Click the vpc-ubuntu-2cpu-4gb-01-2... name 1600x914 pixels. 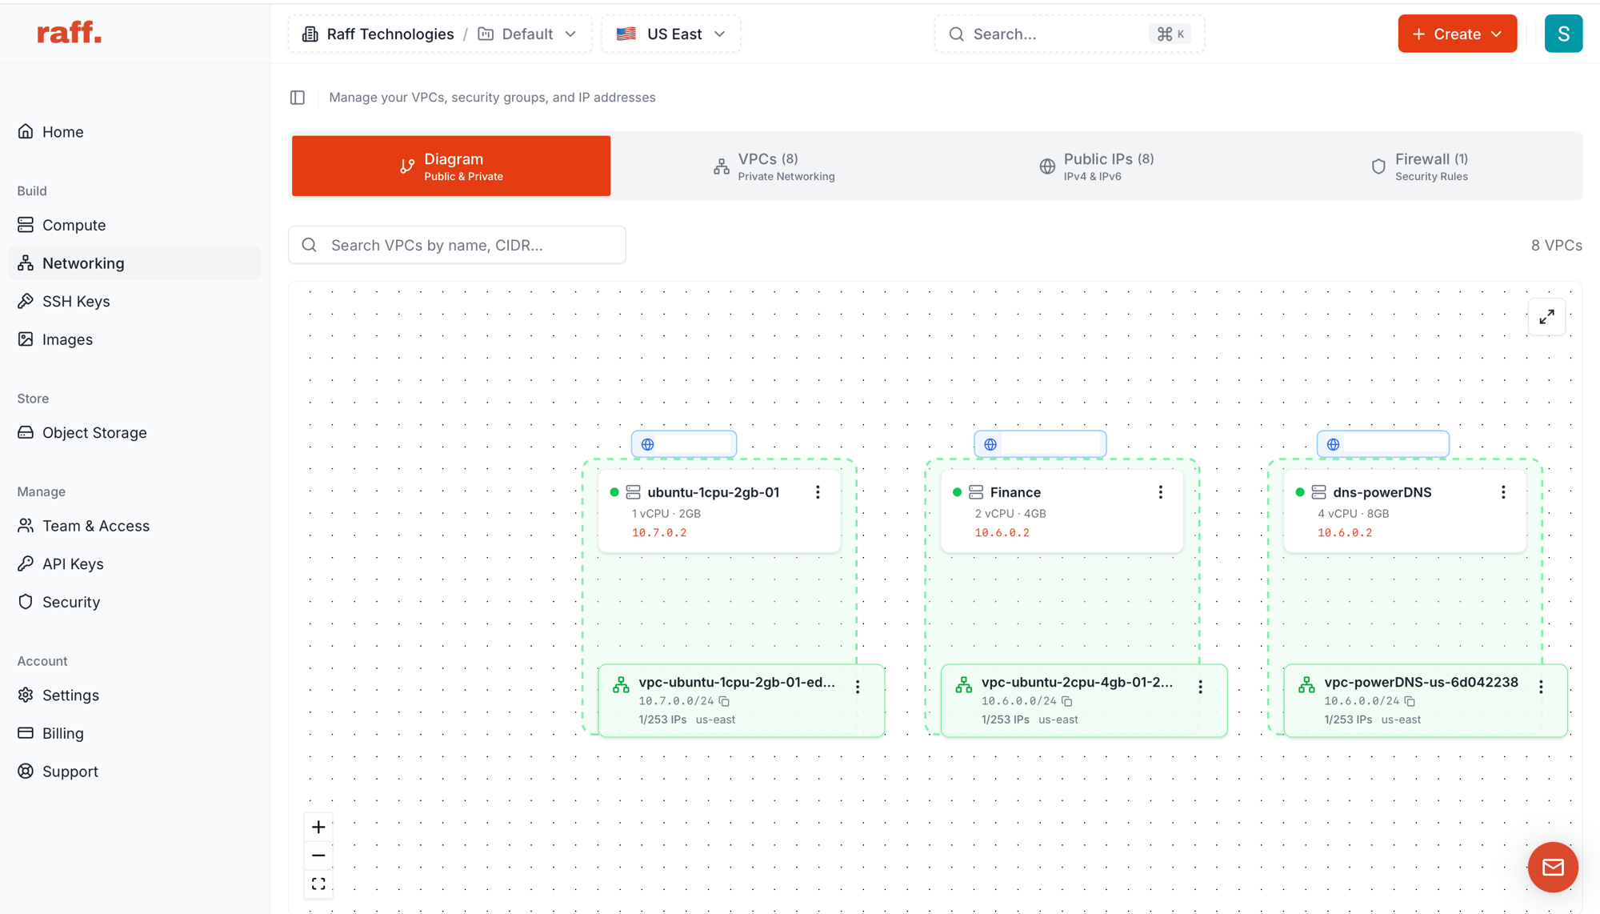click(1077, 682)
